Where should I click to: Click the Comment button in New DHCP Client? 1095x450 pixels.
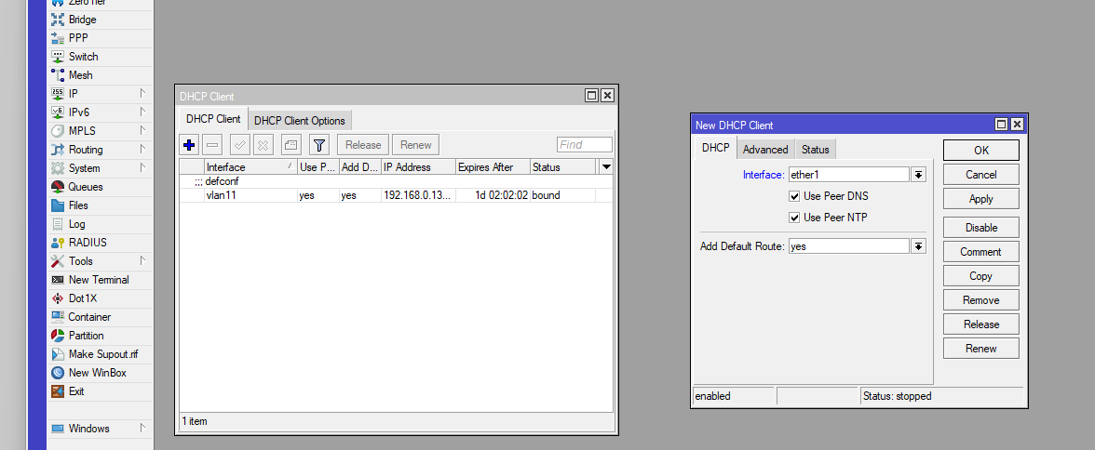coord(980,252)
